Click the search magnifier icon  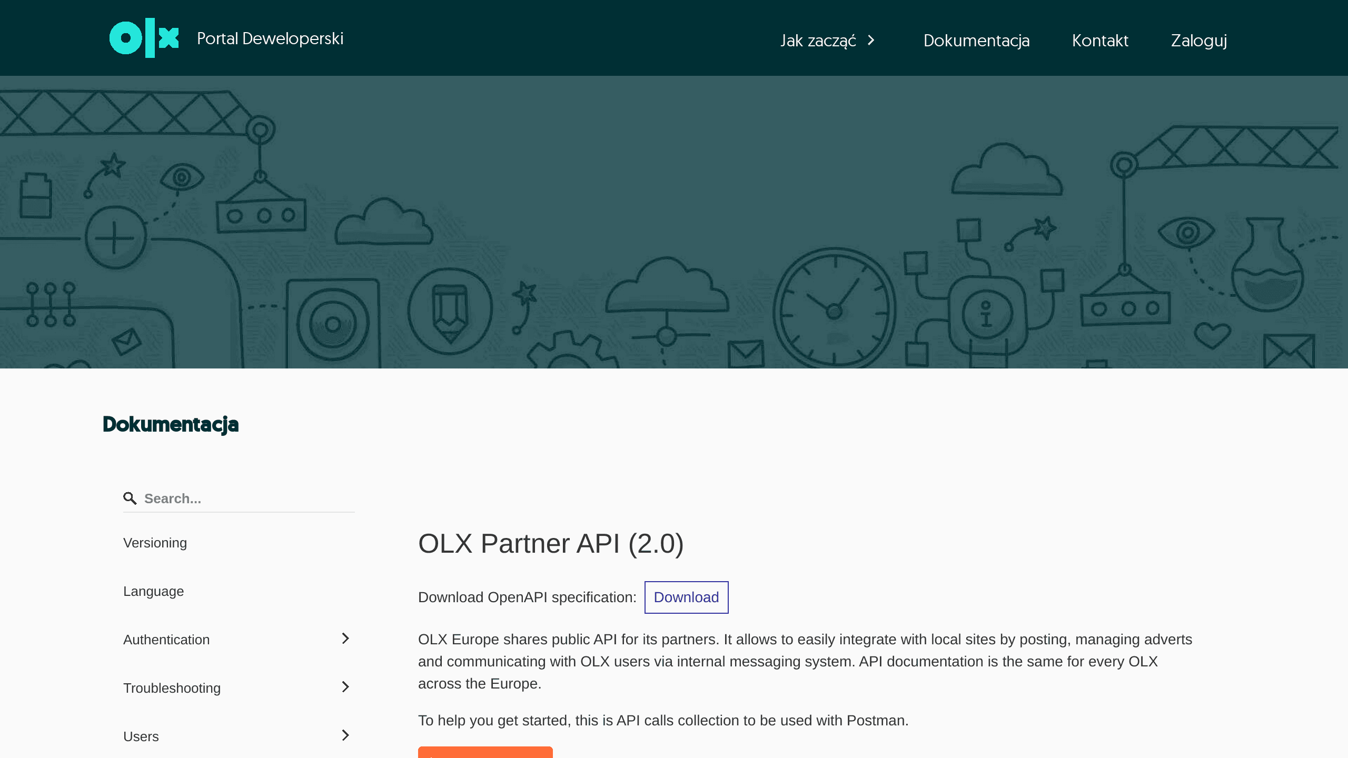(131, 498)
